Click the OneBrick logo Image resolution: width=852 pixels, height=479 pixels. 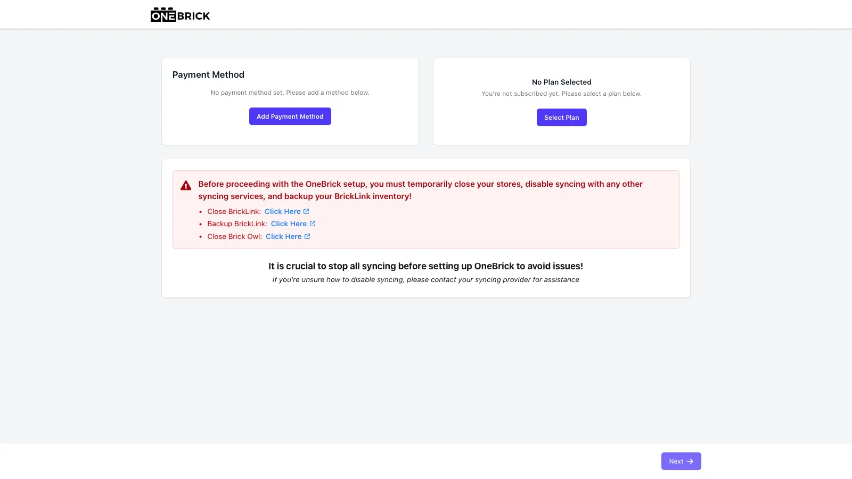tap(180, 15)
